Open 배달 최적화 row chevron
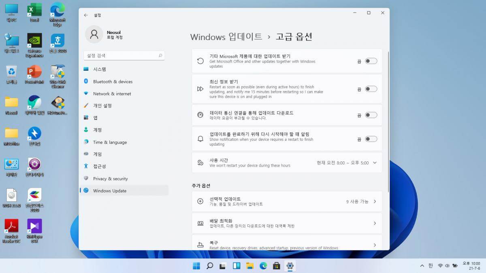This screenshot has height=273, width=486. click(x=375, y=223)
